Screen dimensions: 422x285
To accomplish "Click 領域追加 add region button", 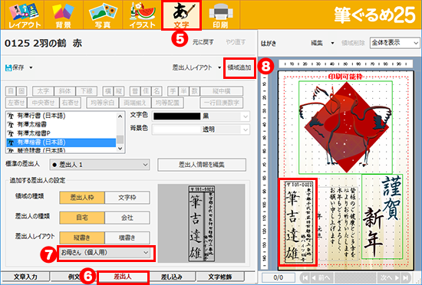I will (239, 67).
